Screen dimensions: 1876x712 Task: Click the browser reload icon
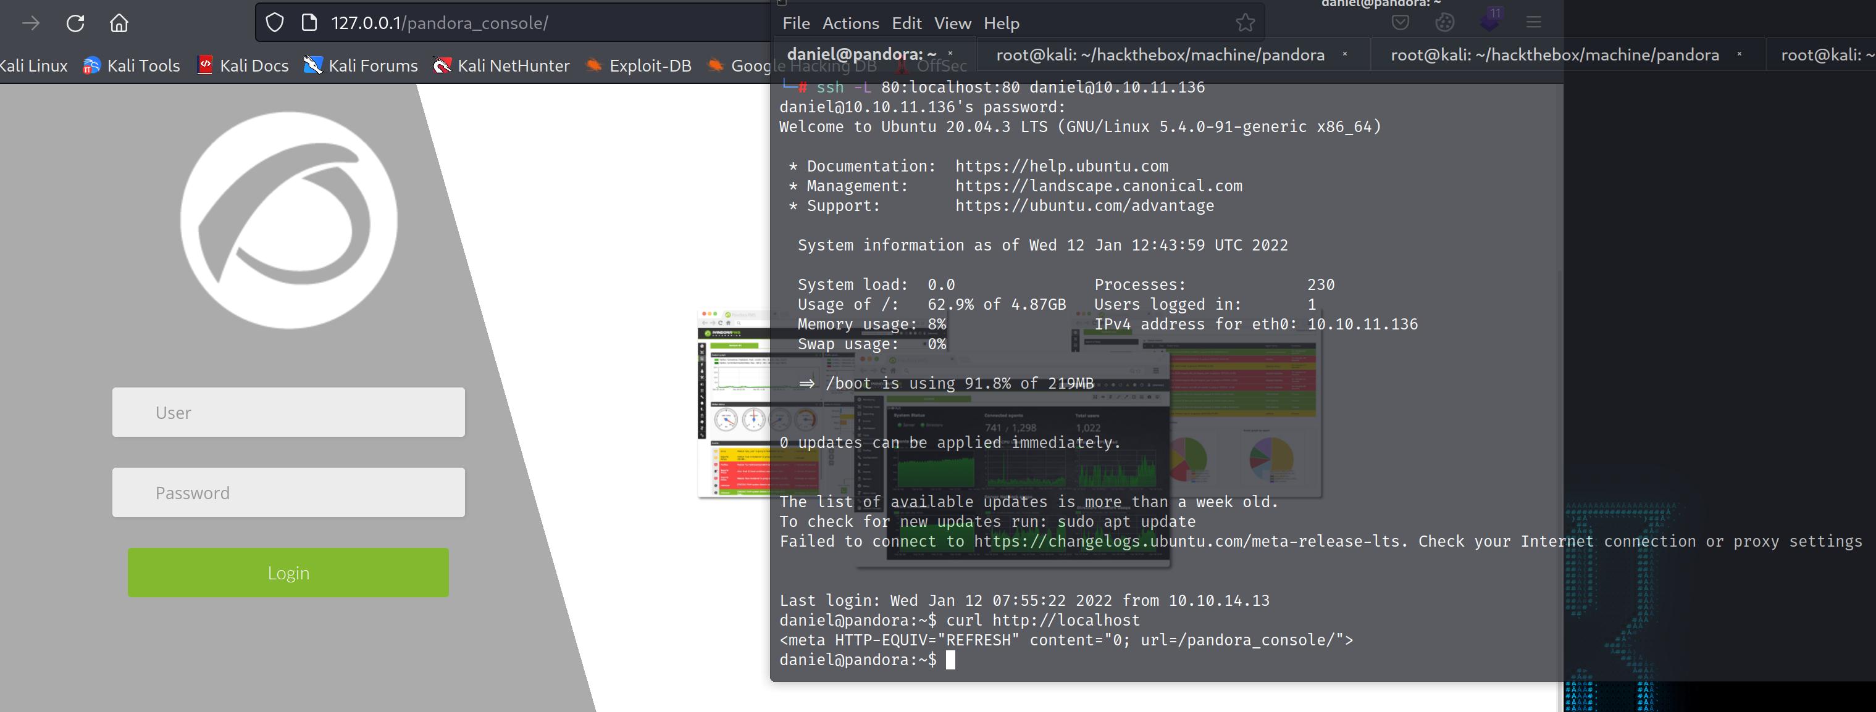tap(75, 23)
